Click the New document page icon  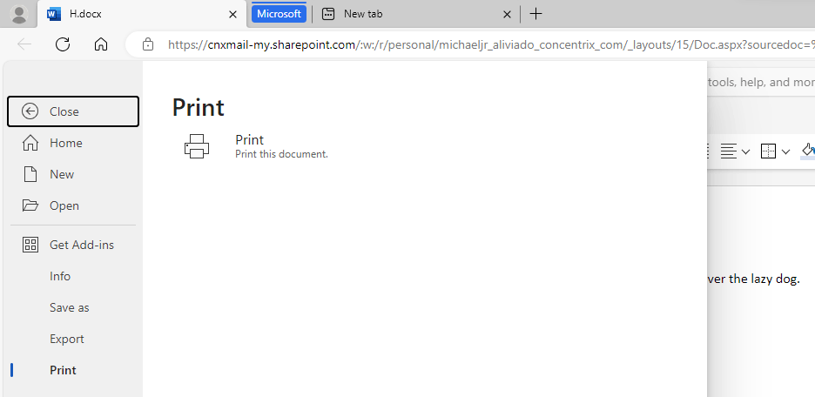click(30, 174)
